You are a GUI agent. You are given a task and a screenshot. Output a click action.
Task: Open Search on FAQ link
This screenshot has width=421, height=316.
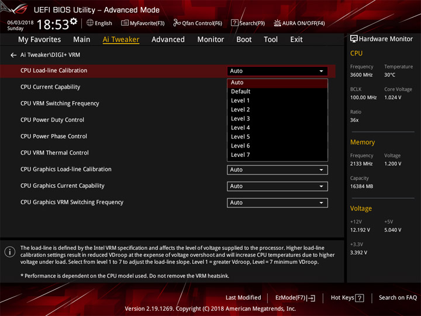point(398,298)
